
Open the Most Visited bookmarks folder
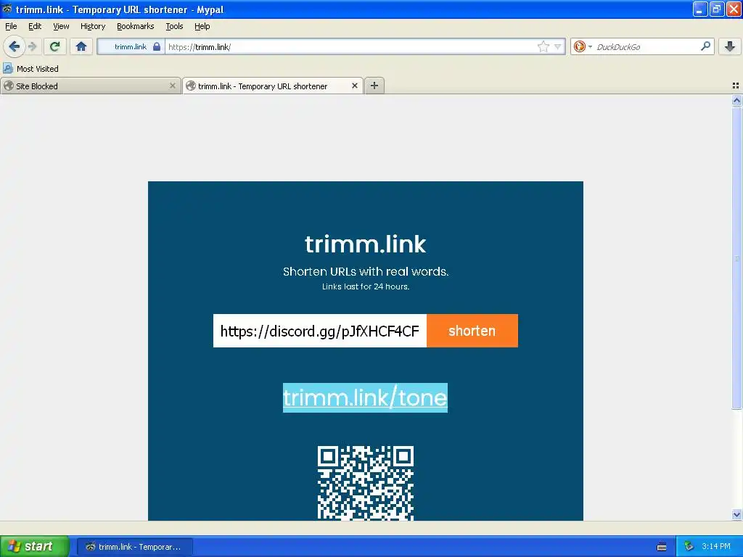pyautogui.click(x=30, y=69)
